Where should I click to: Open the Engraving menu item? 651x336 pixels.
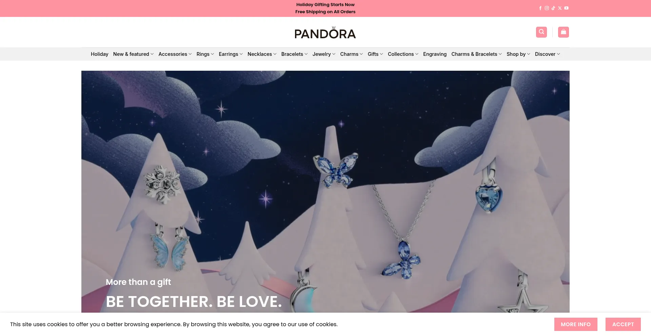(x=435, y=54)
